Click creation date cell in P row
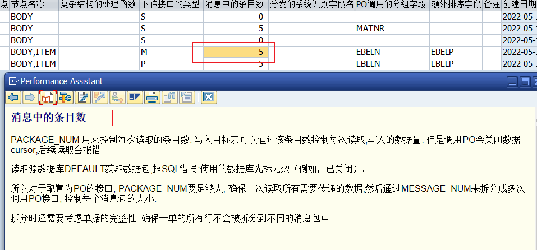This screenshot has height=250, width=537. tap(519, 63)
